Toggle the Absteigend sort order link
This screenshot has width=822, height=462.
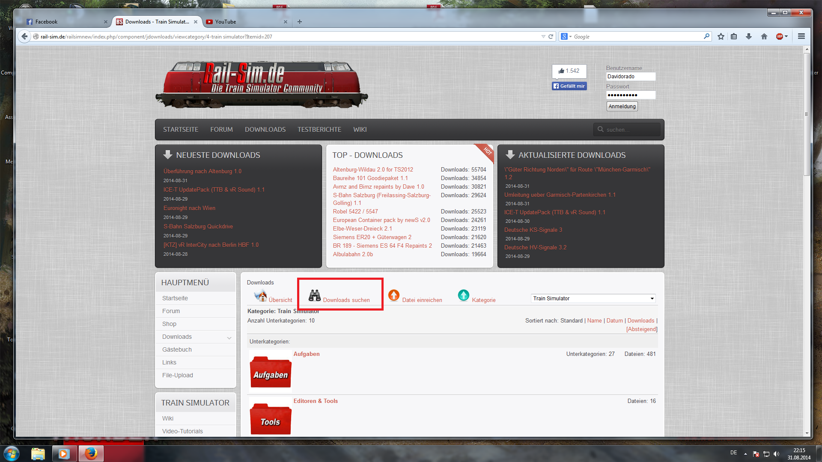[642, 329]
